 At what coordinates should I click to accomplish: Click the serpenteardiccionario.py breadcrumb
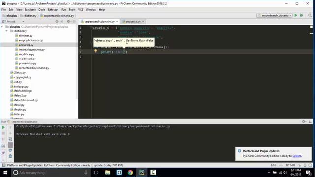pos(57,15)
